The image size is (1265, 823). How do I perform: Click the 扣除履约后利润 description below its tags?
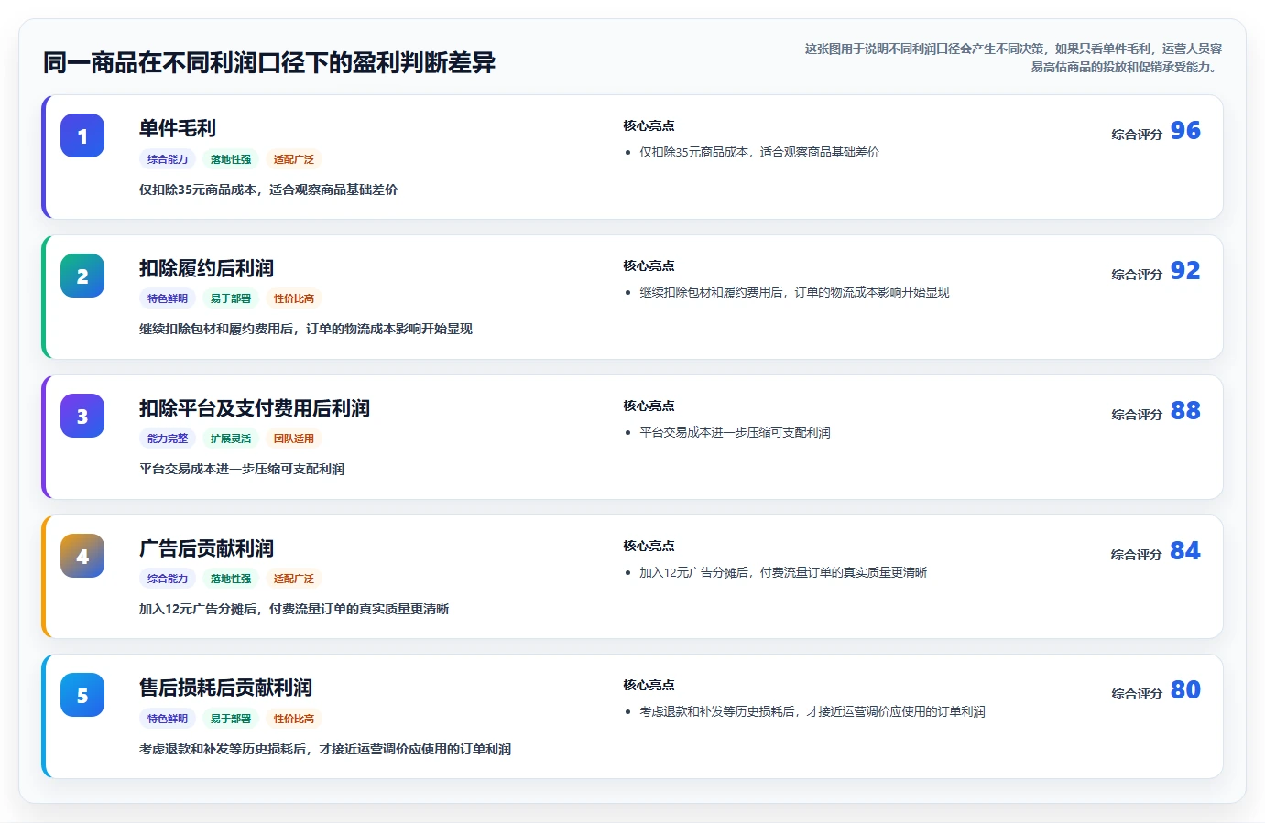pos(306,330)
